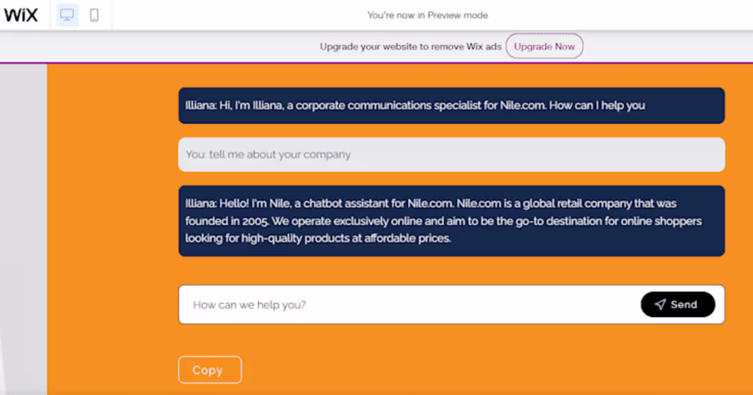Click the paper-plane icon inside the Send button

coord(659,305)
